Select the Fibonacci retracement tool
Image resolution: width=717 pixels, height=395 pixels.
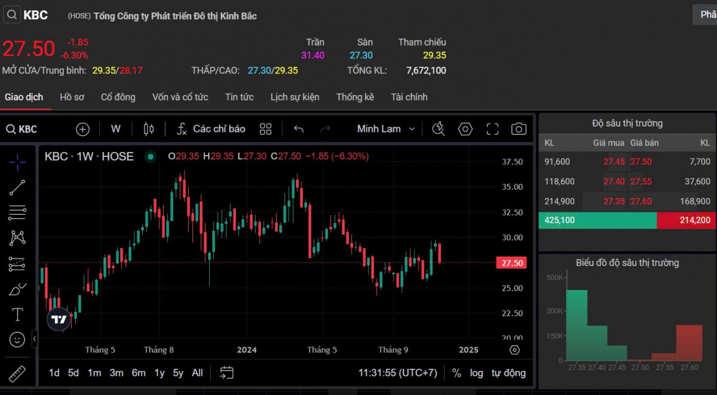[17, 212]
